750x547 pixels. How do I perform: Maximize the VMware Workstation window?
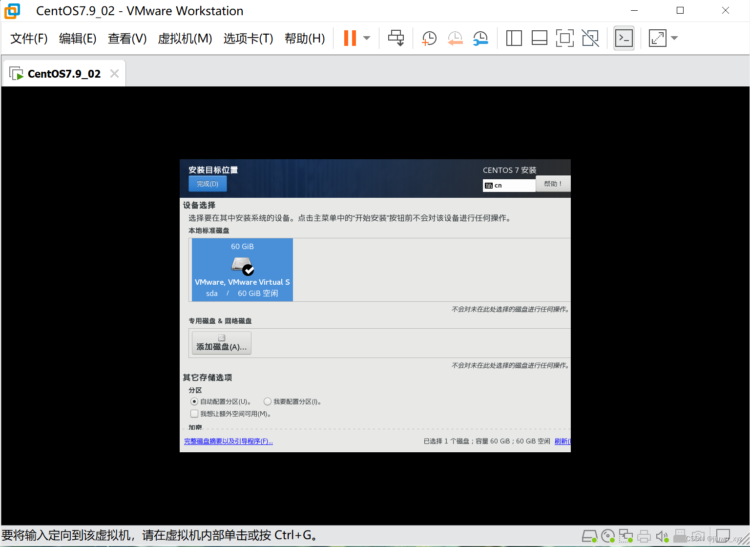click(x=680, y=11)
